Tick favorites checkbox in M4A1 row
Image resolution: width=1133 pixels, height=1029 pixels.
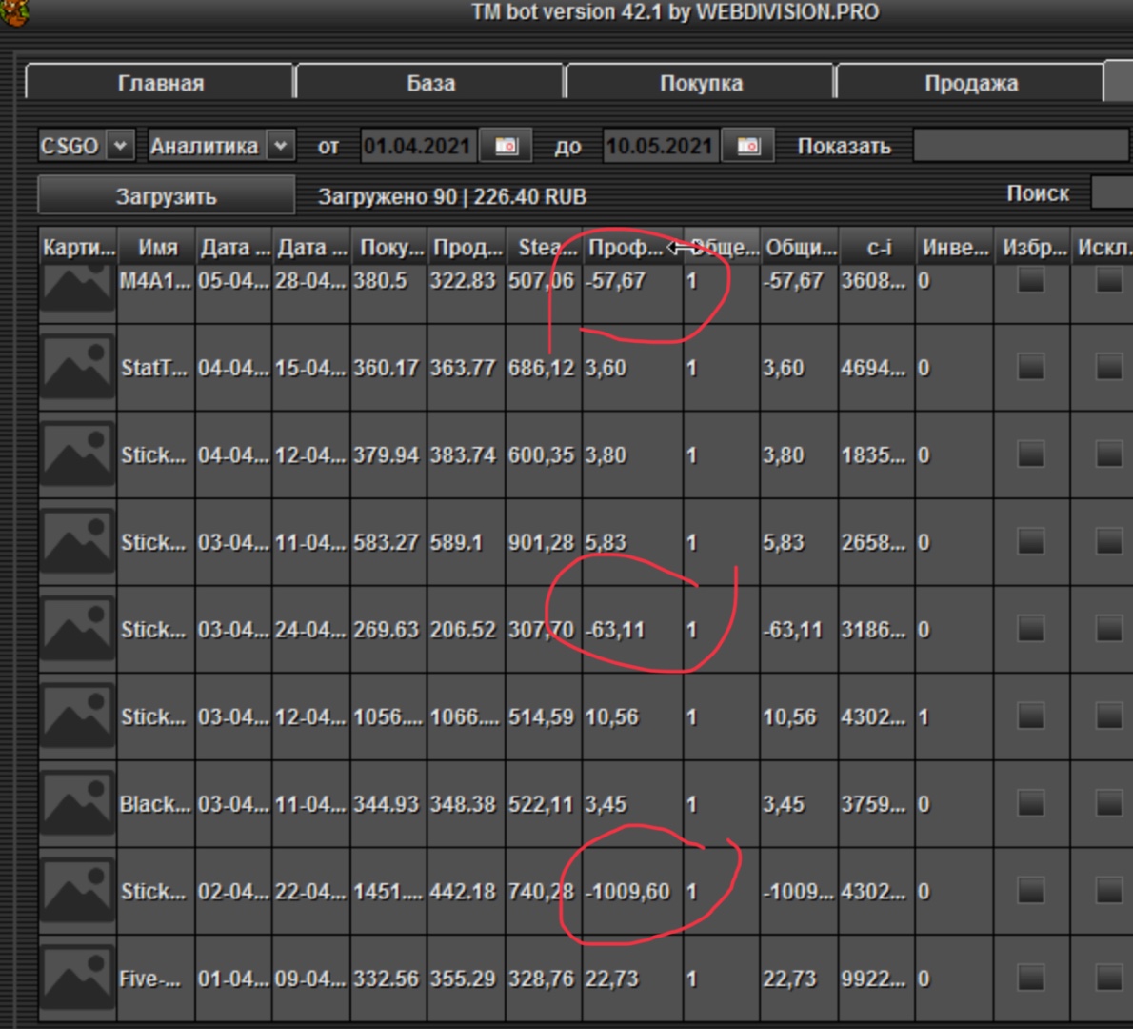(x=1031, y=280)
